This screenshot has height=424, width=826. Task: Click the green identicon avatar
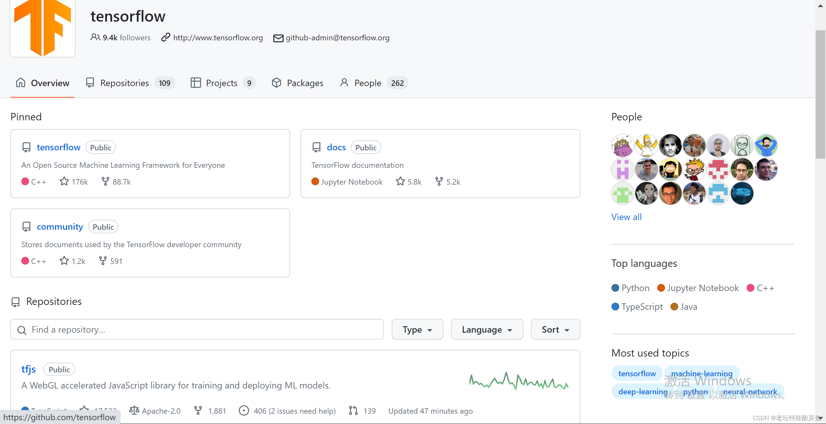(622, 193)
